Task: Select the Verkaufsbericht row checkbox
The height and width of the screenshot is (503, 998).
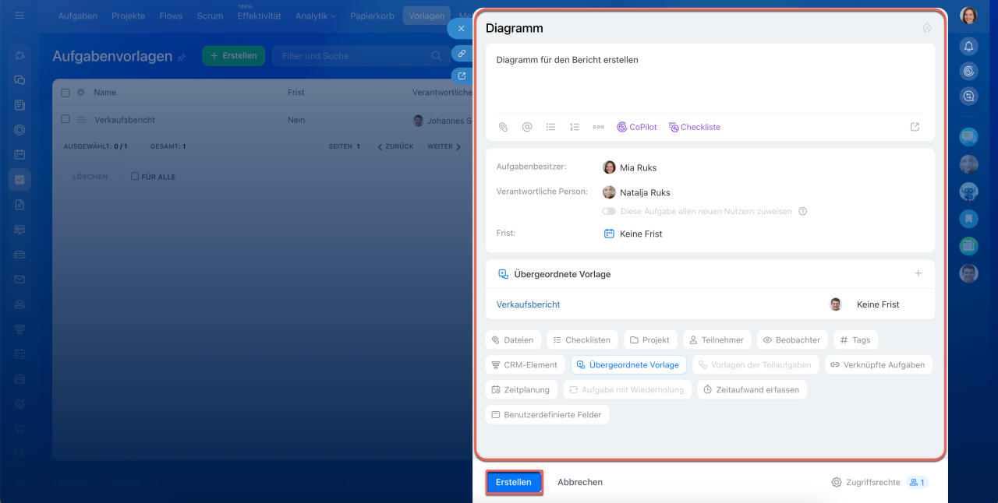Action: point(65,120)
